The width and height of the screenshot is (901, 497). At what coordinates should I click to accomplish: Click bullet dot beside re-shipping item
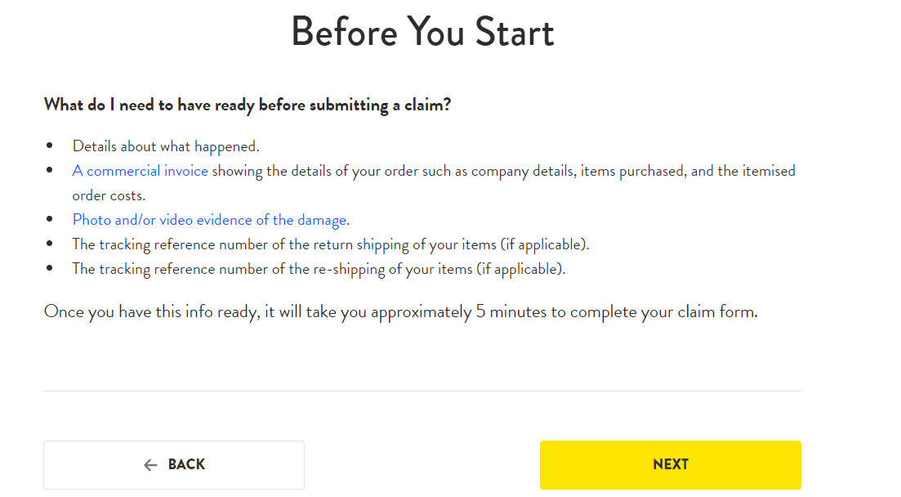49,268
